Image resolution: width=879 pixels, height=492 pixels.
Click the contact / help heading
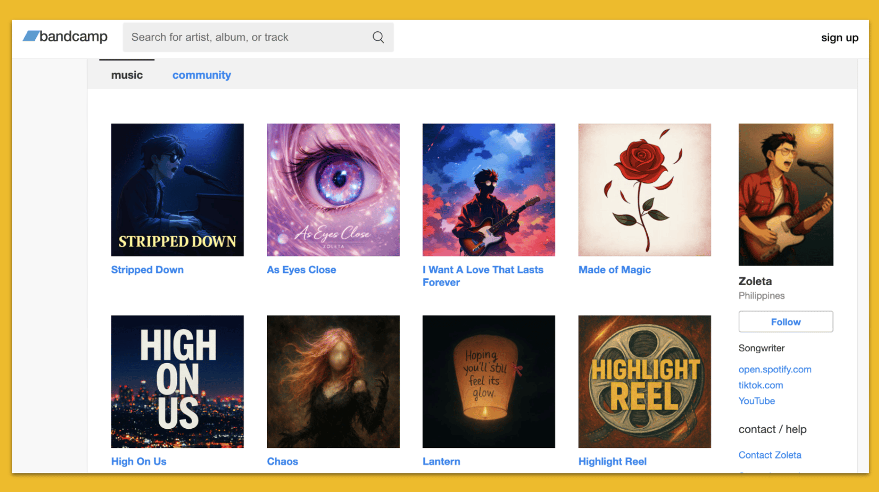point(772,429)
